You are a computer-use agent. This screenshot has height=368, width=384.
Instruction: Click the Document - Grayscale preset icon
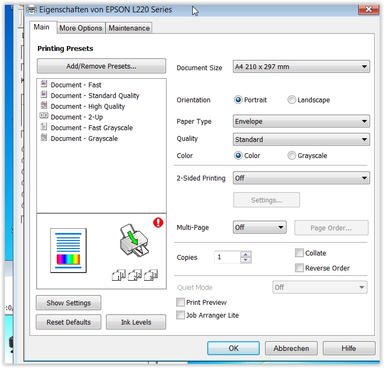click(44, 138)
